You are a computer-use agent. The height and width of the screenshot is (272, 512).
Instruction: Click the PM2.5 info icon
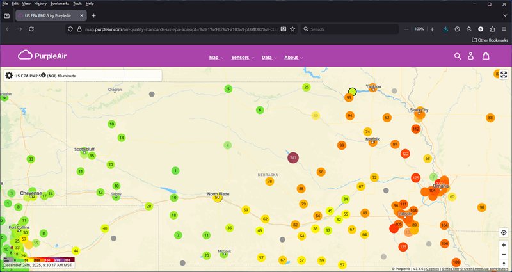[44, 75]
